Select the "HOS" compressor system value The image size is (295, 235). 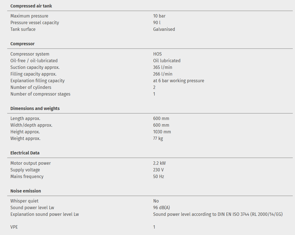pos(157,54)
